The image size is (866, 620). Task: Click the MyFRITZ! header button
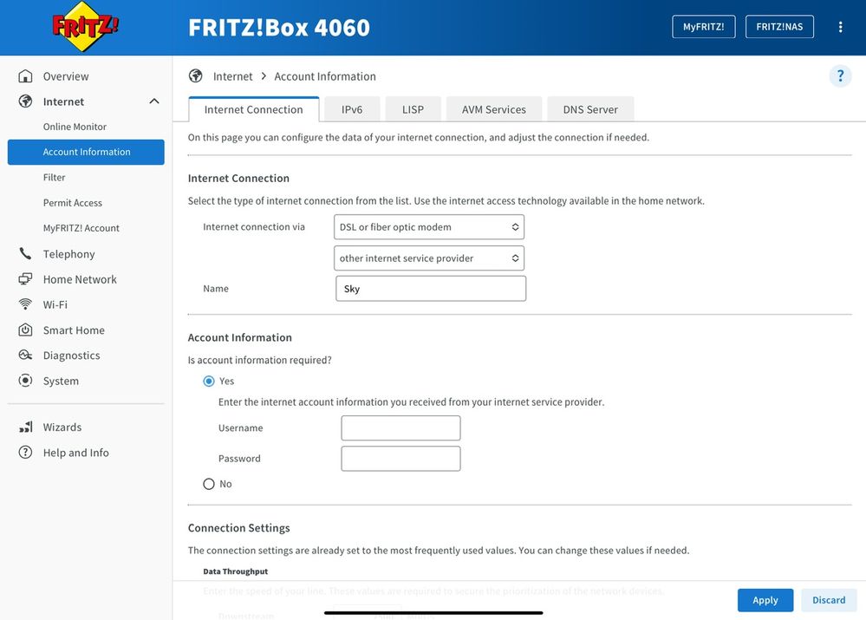[x=704, y=27]
